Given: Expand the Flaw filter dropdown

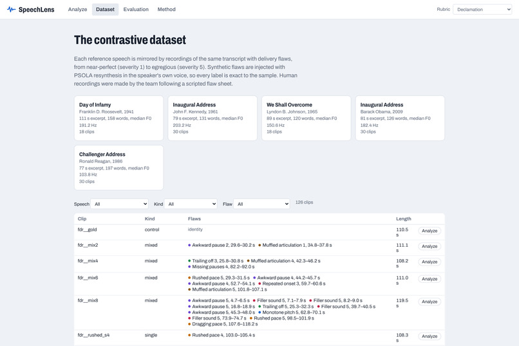Looking at the screenshot, I should click(261, 204).
